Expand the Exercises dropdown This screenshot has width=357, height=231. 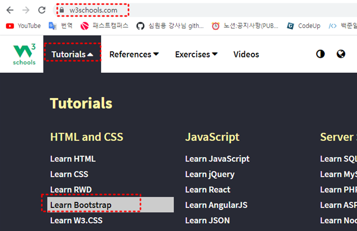click(x=196, y=54)
